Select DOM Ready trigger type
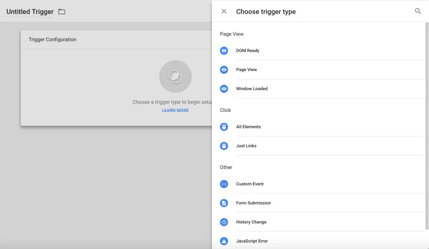This screenshot has width=429, height=249. [x=321, y=51]
